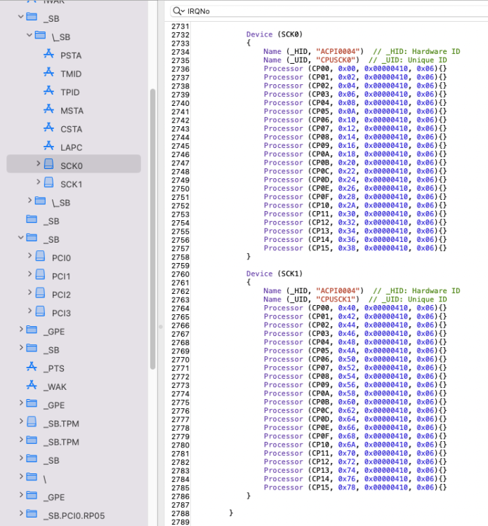This screenshot has height=526, width=488.
Task: Collapse the _SB scope that contains PCI0
Action: 21,238
